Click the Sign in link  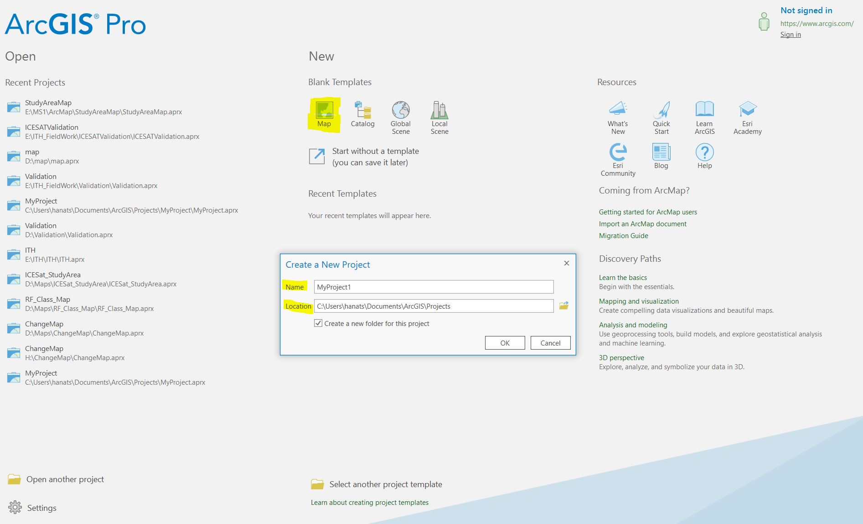coord(790,35)
